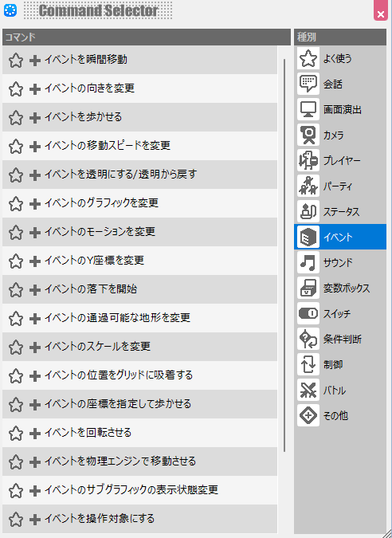
Task: Switch to the 条件判断 category
Action: (340, 339)
